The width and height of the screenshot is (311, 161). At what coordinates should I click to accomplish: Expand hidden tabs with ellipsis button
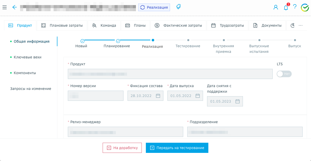tap(301, 25)
